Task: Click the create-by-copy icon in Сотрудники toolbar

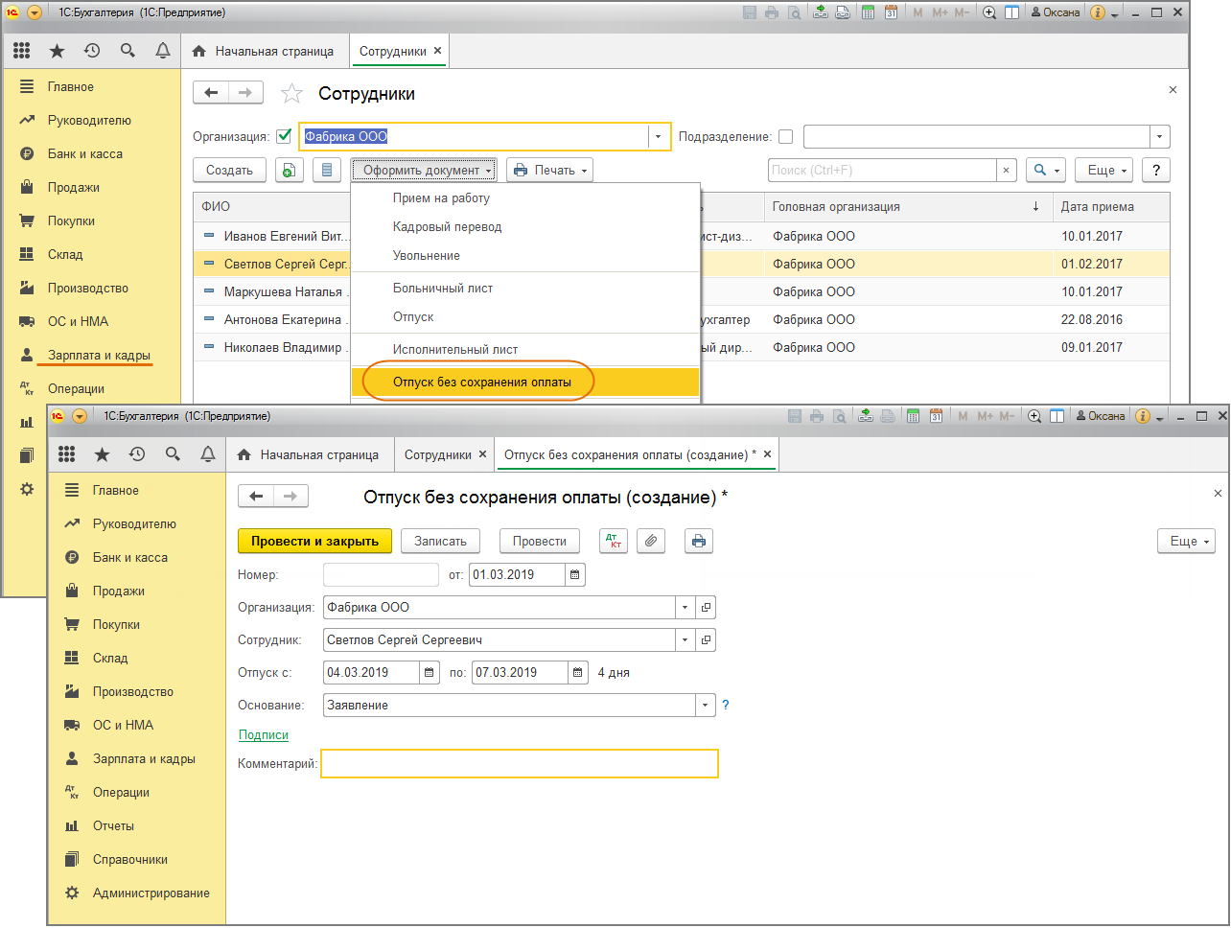Action: pos(290,170)
